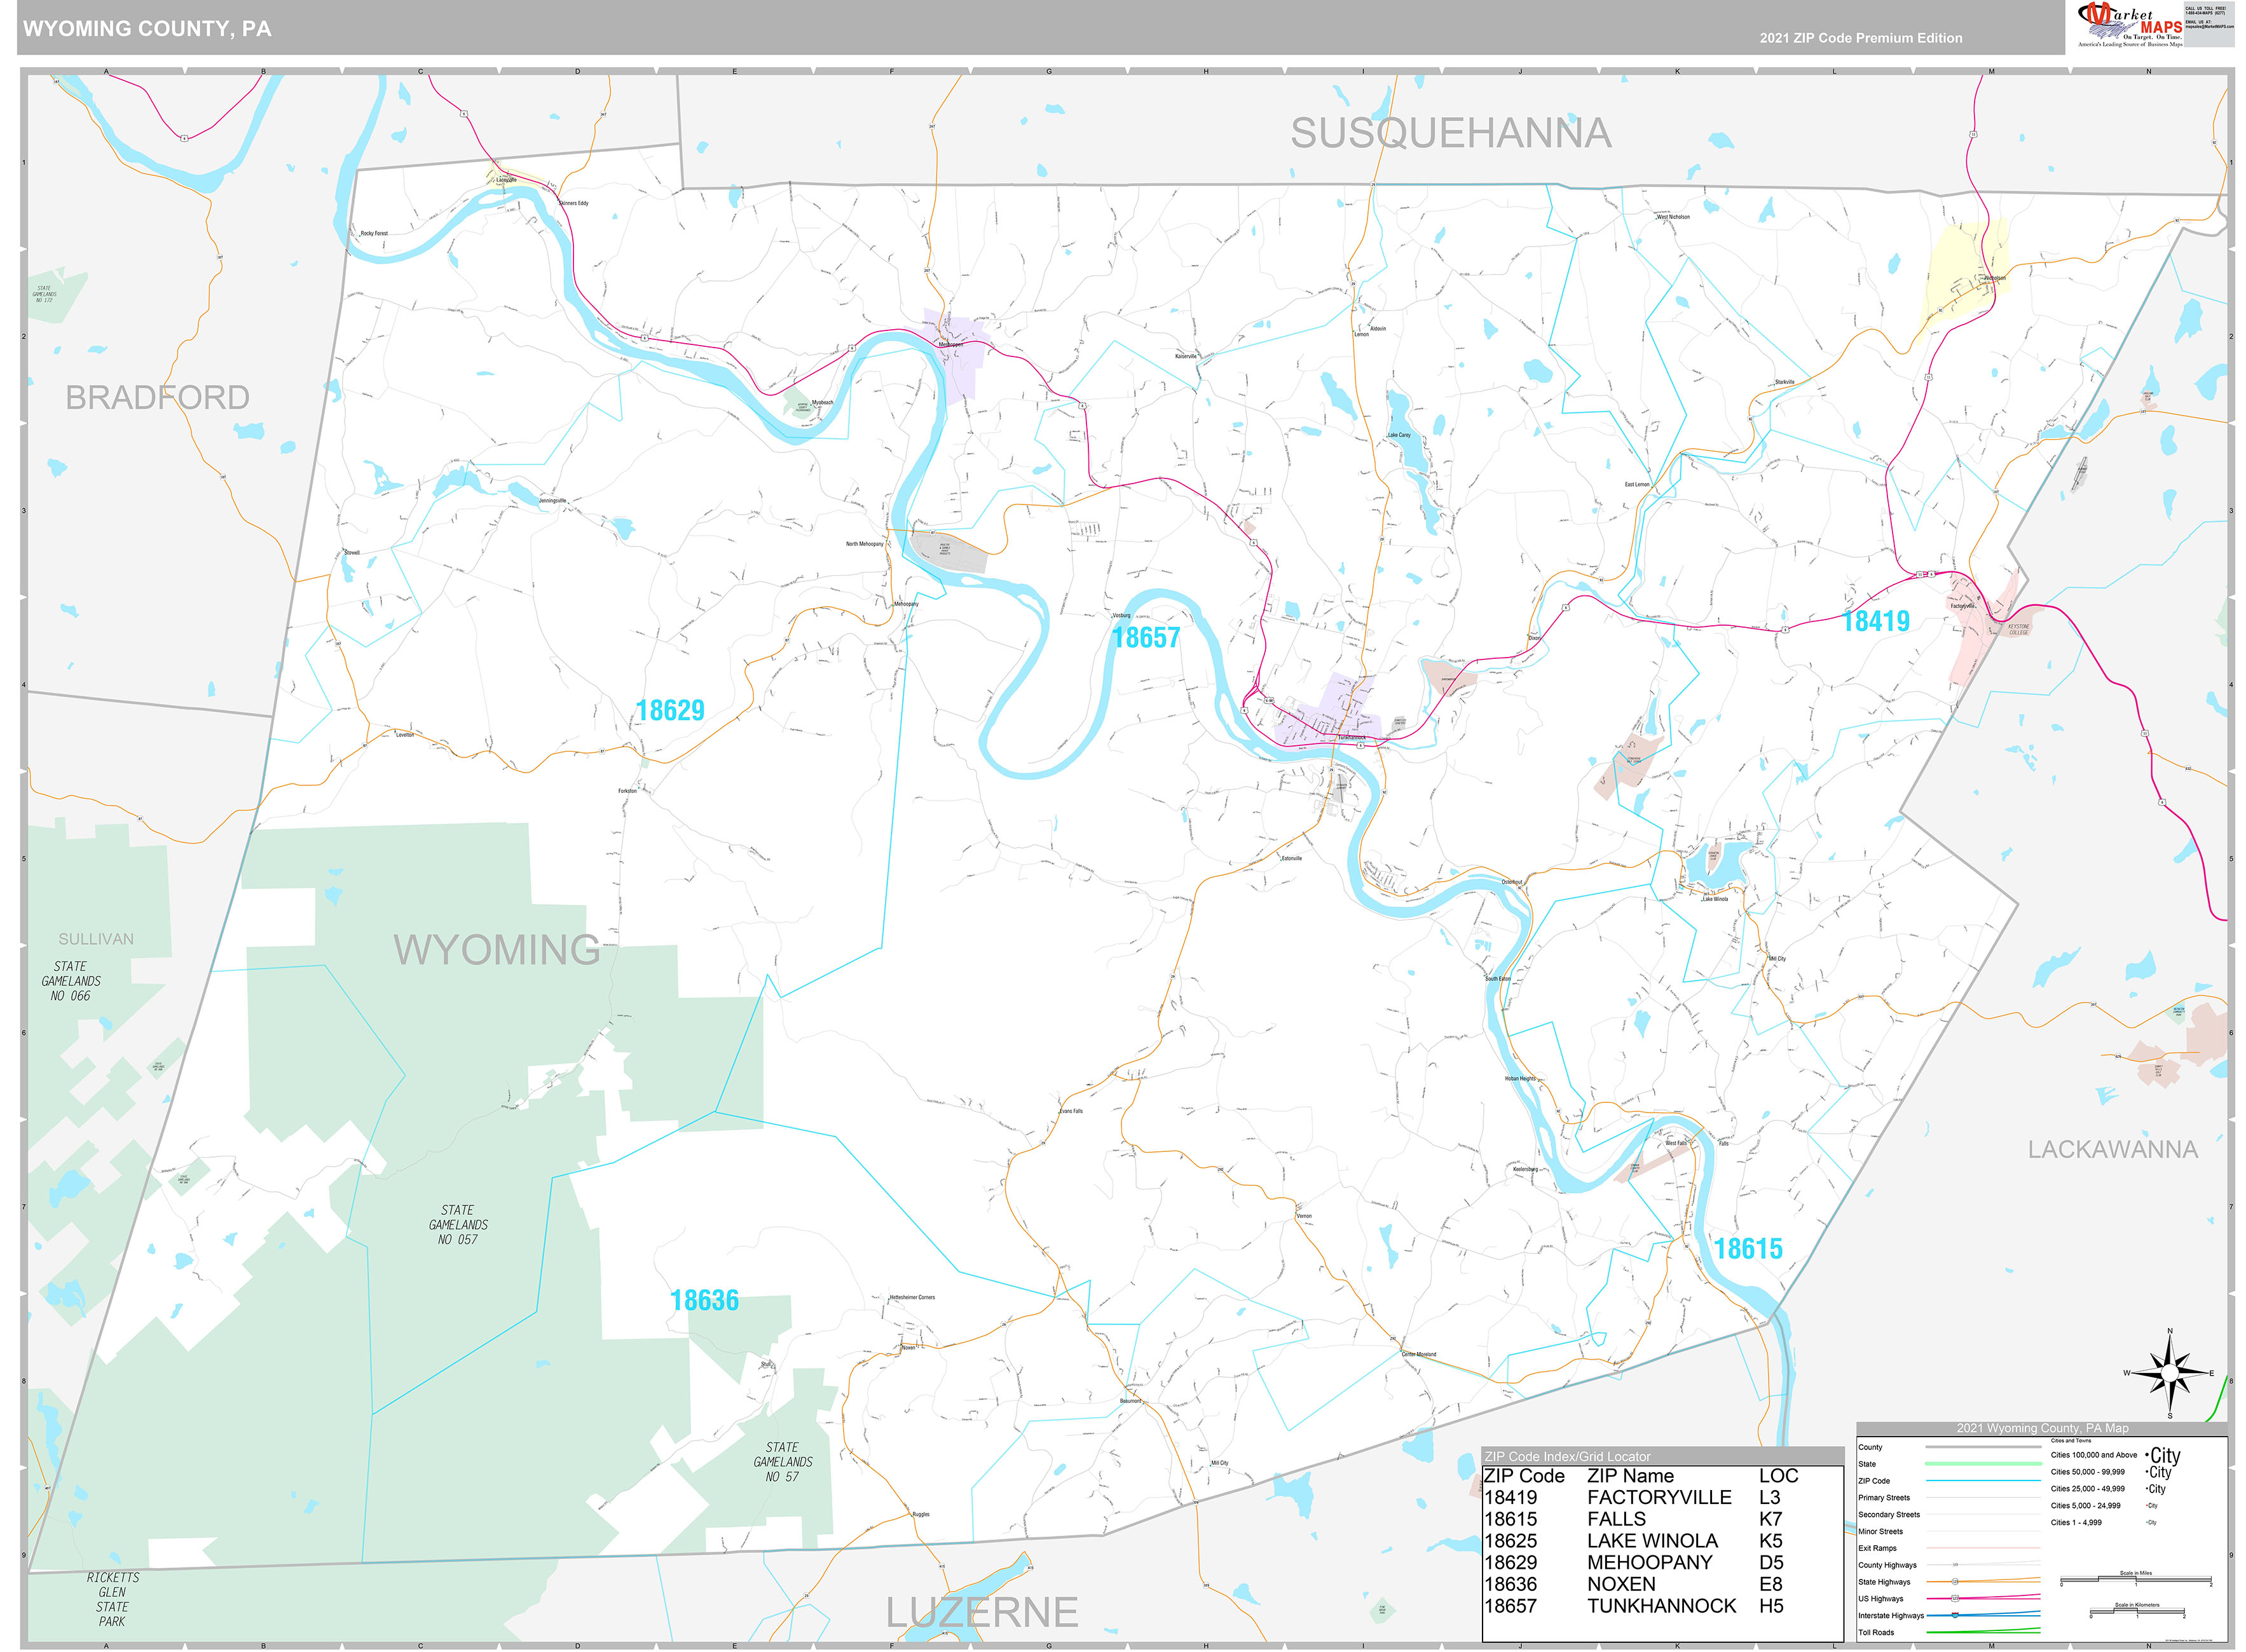2246x1652 pixels.
Task: Click the State Highways oval symbol in legend
Action: point(1956,1582)
